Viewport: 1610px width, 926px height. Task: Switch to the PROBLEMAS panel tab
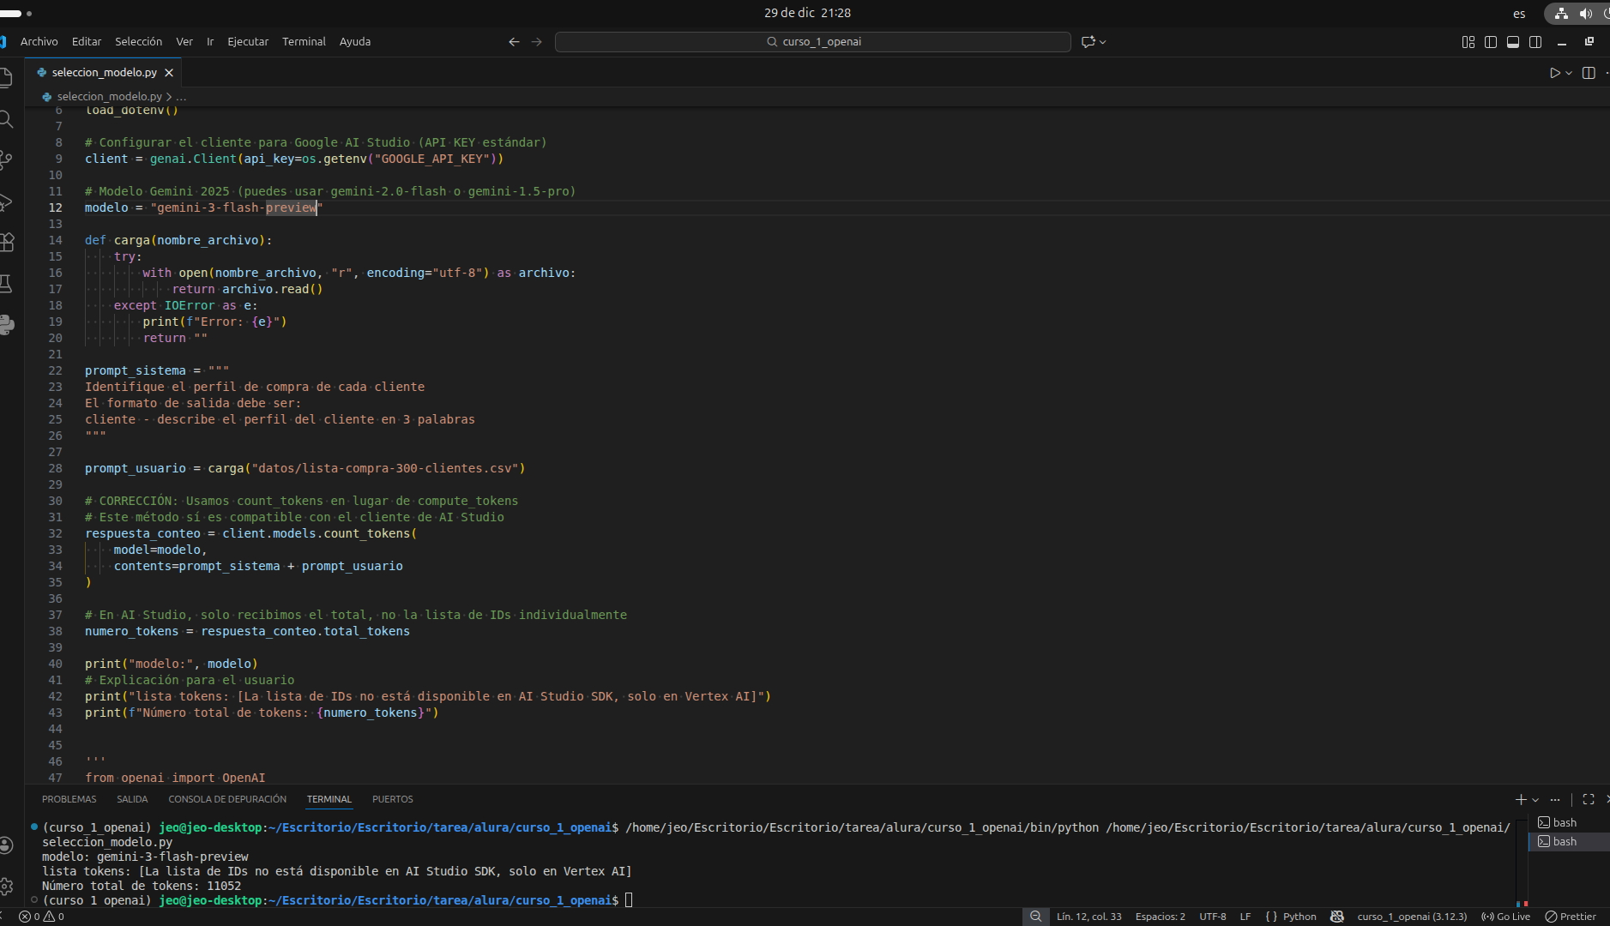click(x=69, y=799)
